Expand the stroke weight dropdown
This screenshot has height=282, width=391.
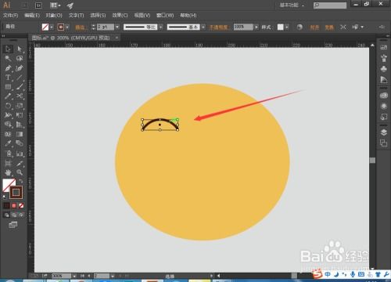click(117, 27)
